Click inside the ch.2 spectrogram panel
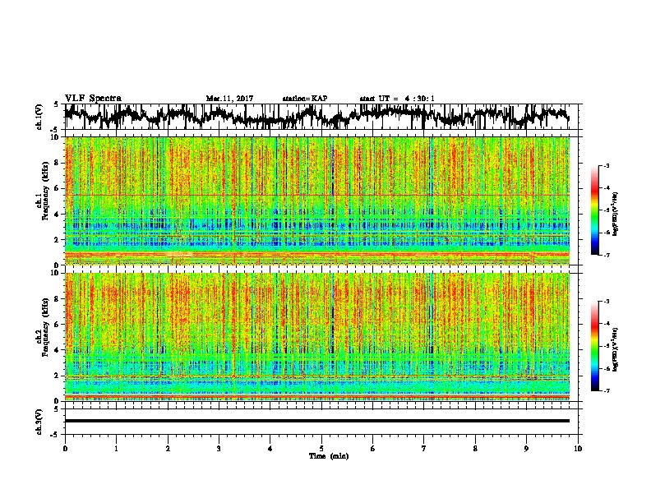This screenshot has height=503, width=651. click(316, 337)
